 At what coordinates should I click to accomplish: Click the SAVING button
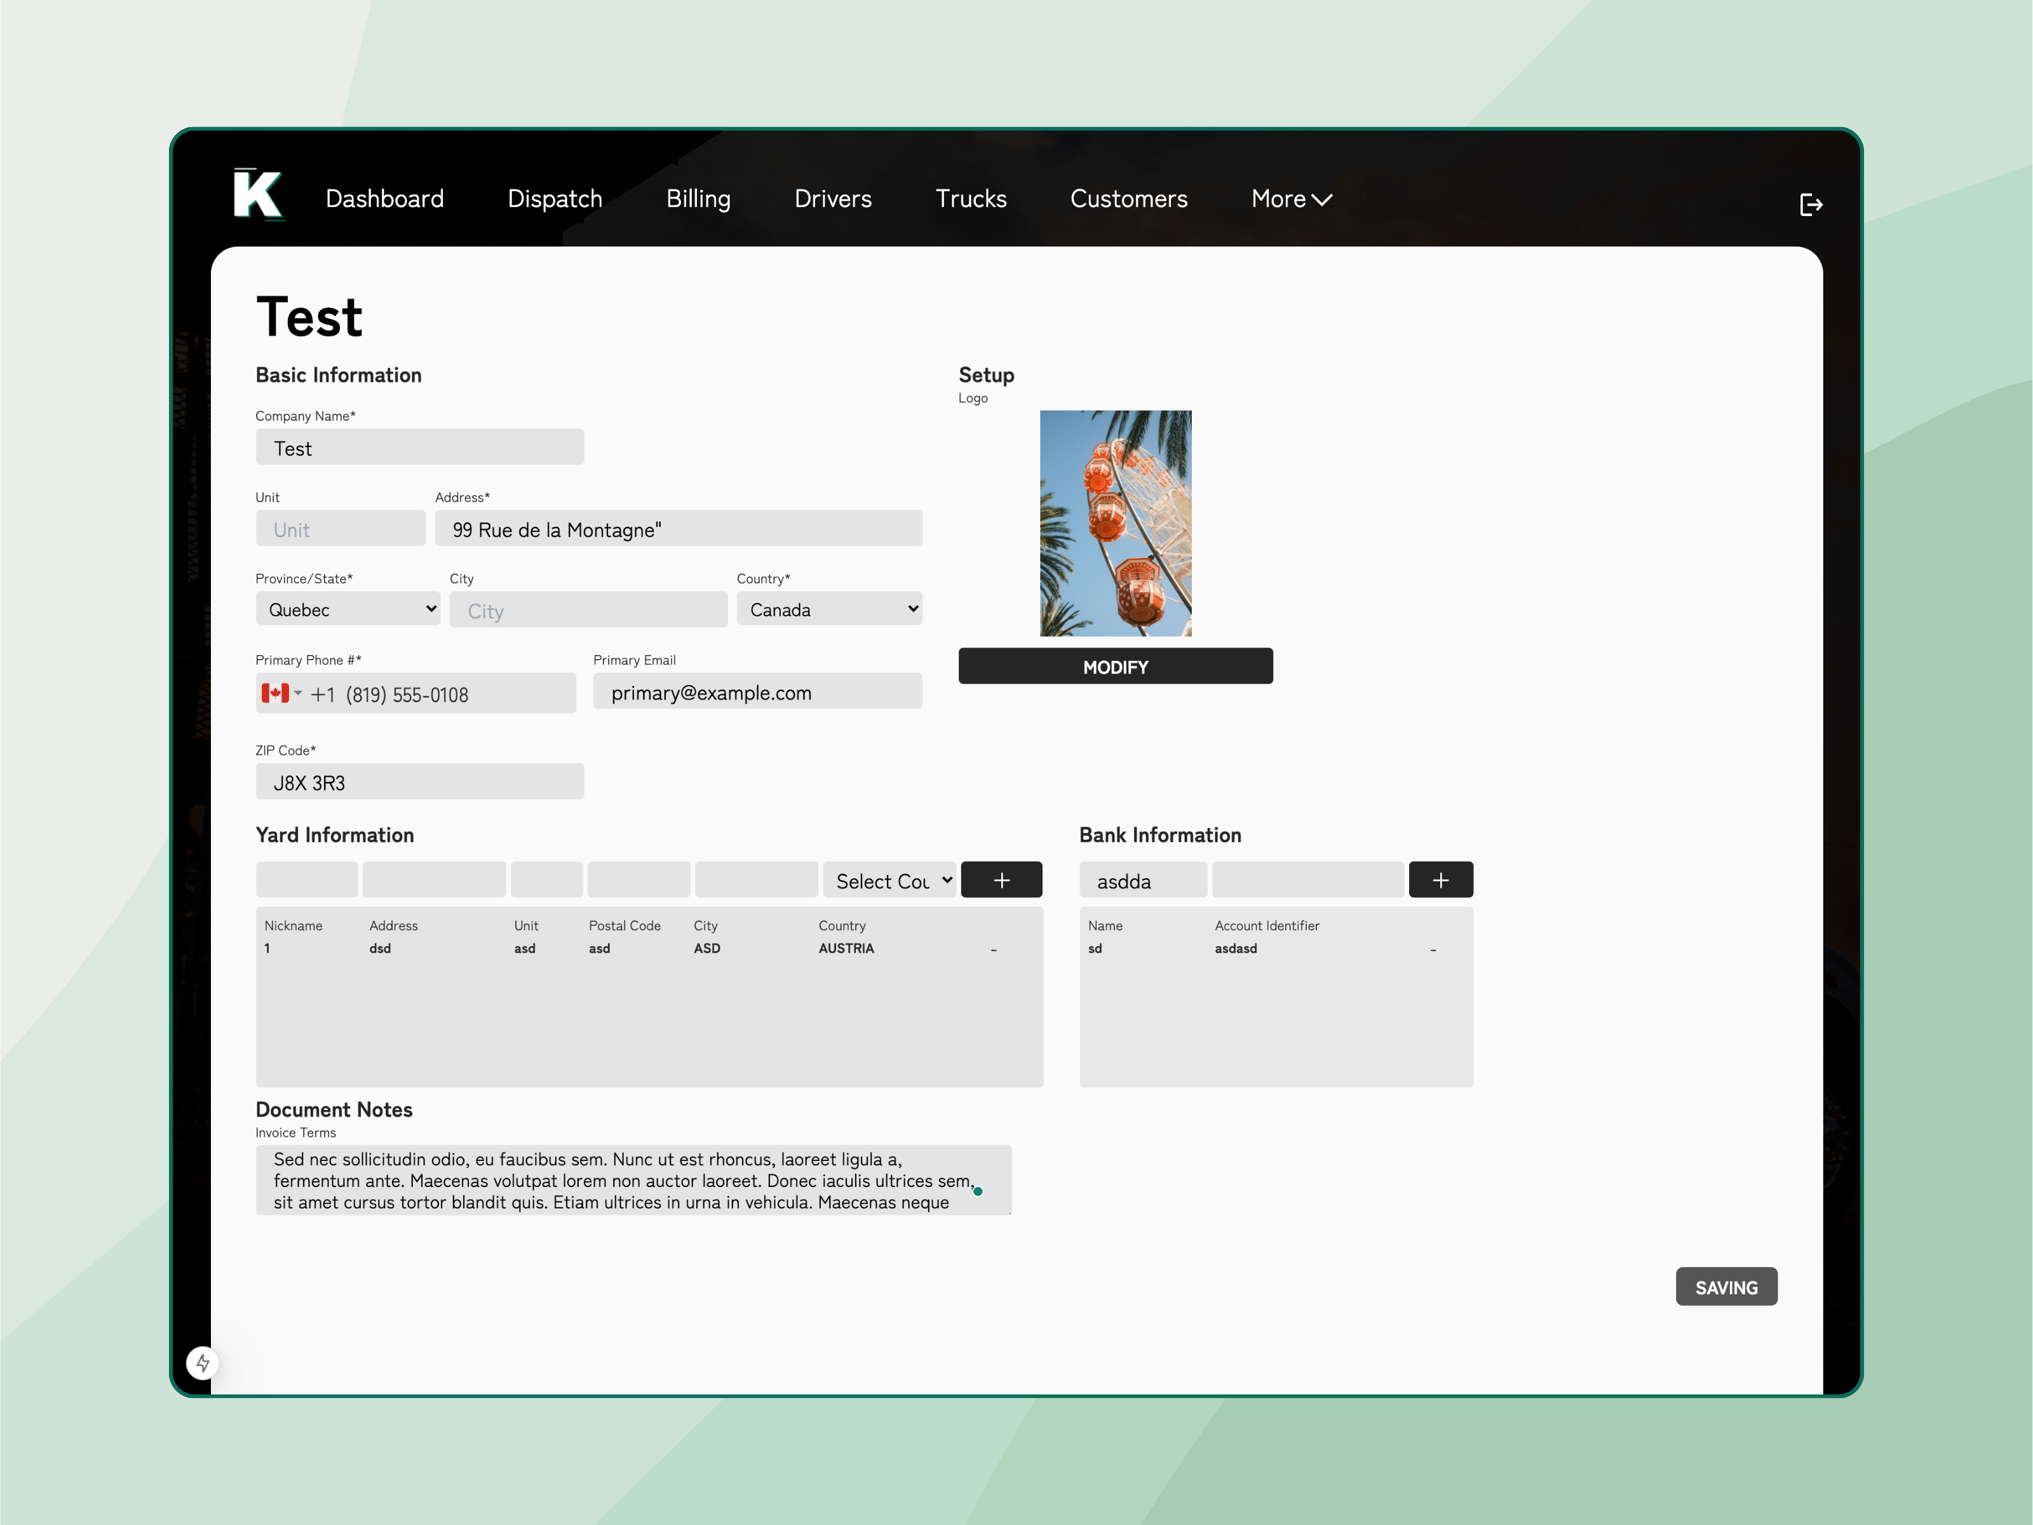[1725, 1287]
